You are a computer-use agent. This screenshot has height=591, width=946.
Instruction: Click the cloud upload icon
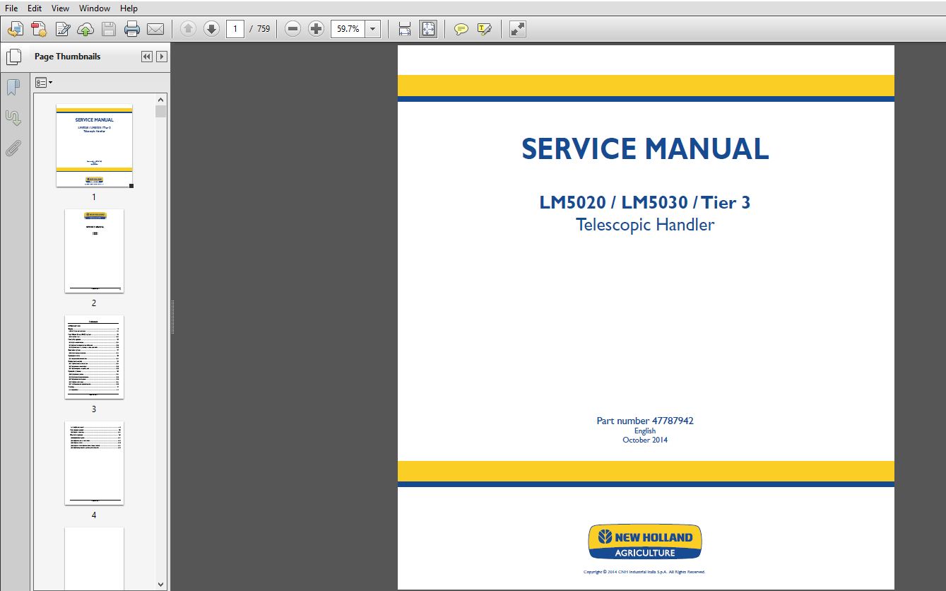tap(85, 29)
